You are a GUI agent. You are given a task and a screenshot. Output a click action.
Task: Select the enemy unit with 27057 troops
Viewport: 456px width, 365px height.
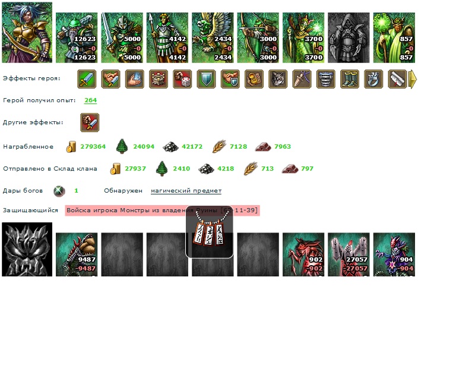click(x=349, y=254)
